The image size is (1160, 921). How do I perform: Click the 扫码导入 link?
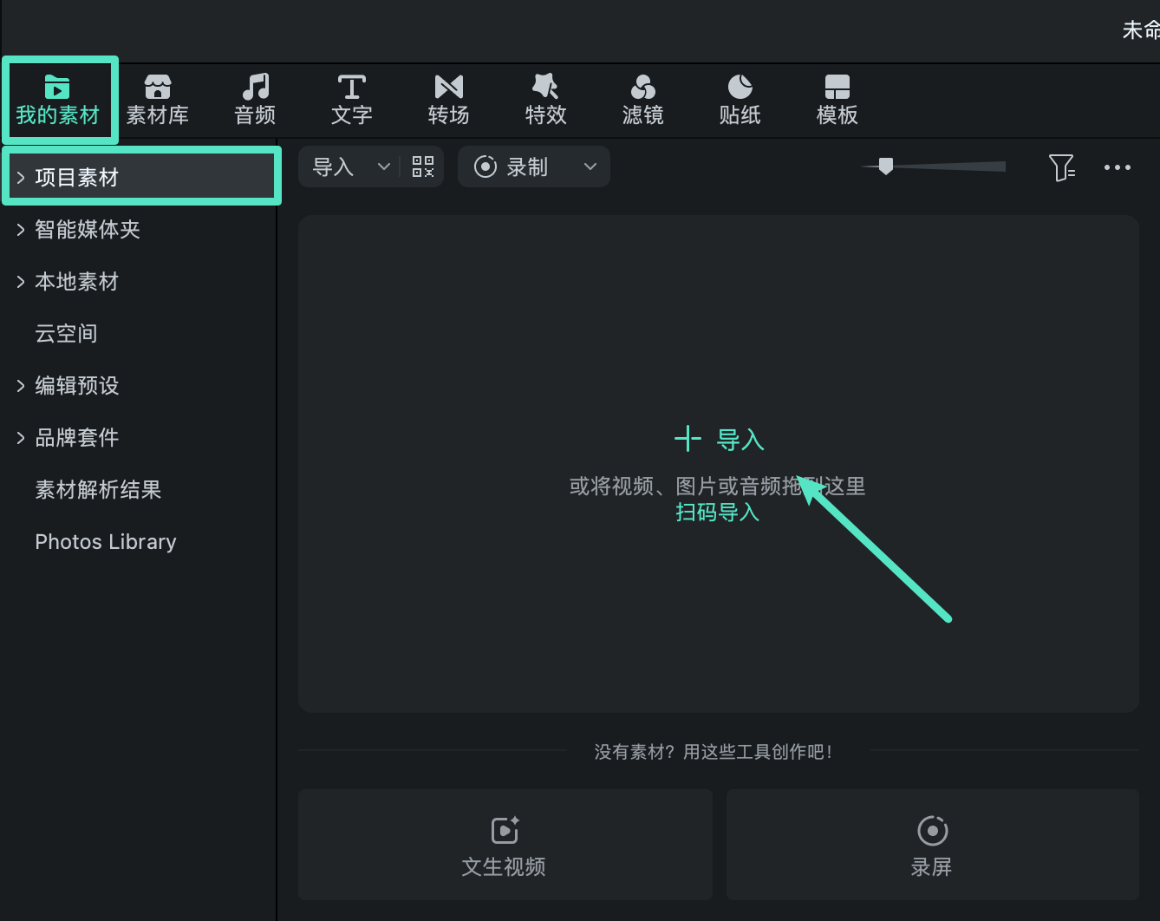click(x=718, y=513)
